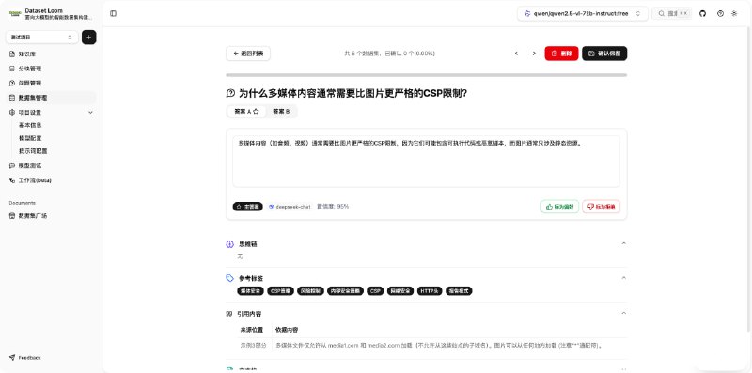The image size is (752, 373).
Task: Click the Dataset Loom logo
Action: coord(15,14)
